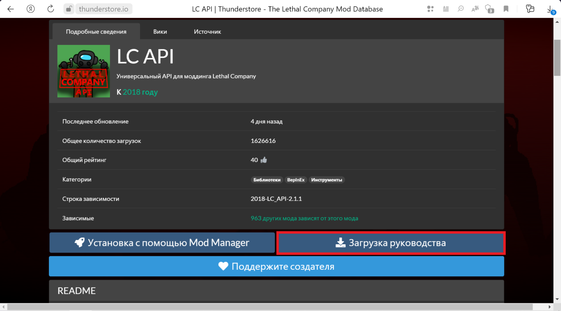Screen dimensions: 561x311
Task: Click inside the thunderstore.io address bar
Action: tap(104, 9)
